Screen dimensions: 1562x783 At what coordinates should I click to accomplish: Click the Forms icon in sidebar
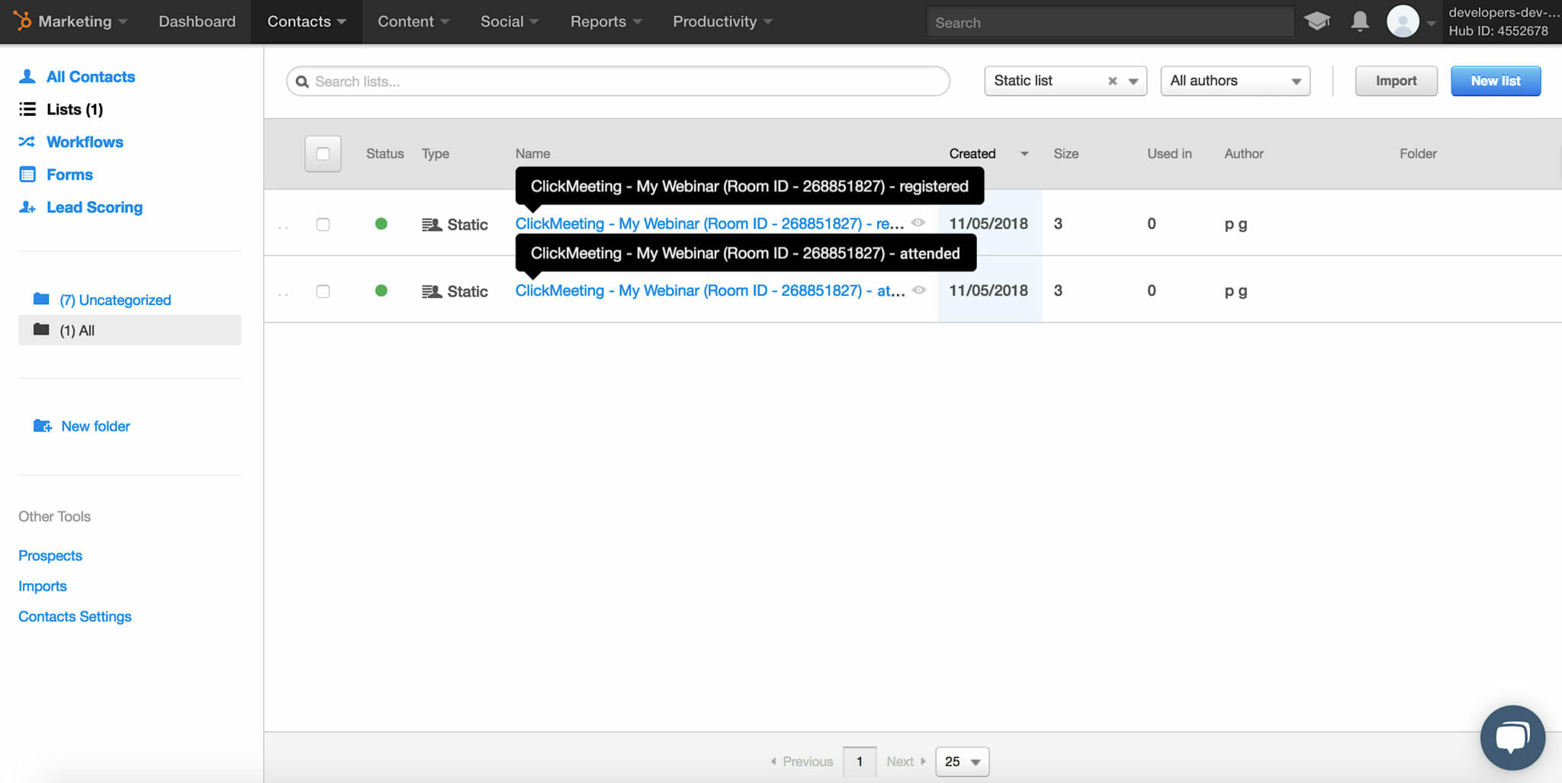point(27,175)
